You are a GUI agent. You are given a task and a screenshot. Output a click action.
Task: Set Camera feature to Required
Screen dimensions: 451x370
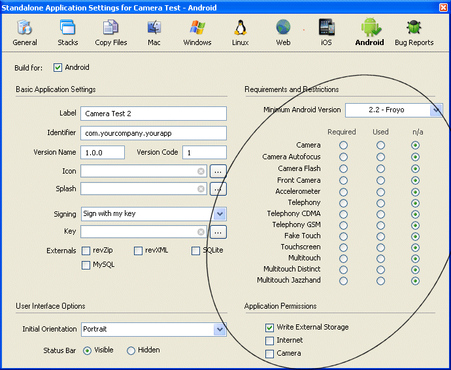click(x=343, y=145)
